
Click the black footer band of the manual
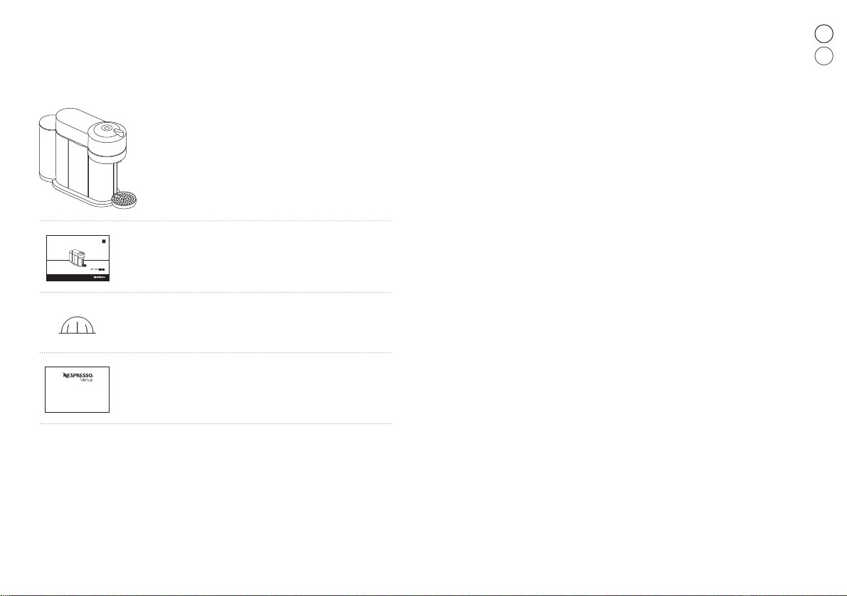pyautogui.click(x=78, y=277)
